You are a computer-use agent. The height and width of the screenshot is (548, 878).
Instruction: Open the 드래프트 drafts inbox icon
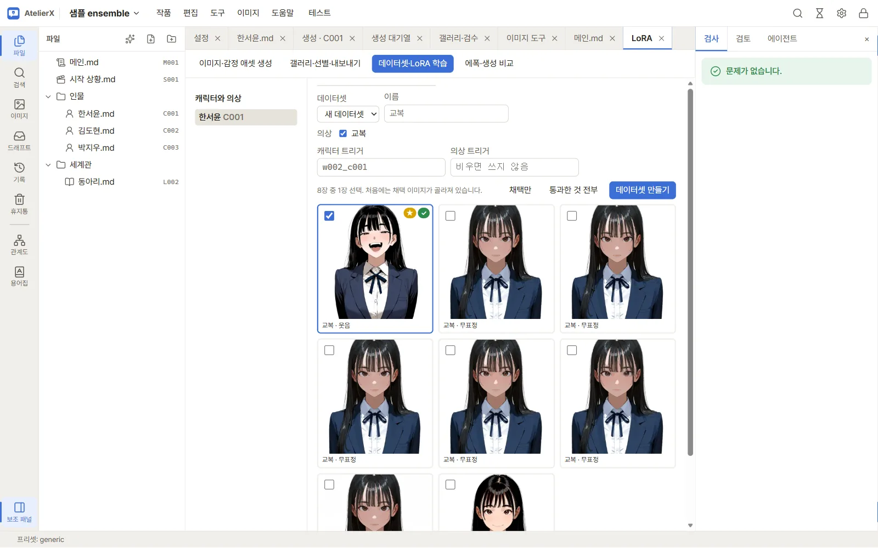(x=19, y=140)
